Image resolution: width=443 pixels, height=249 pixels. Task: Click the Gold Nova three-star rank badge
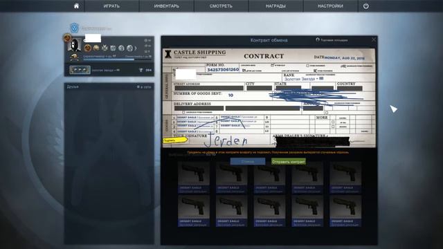(80, 70)
